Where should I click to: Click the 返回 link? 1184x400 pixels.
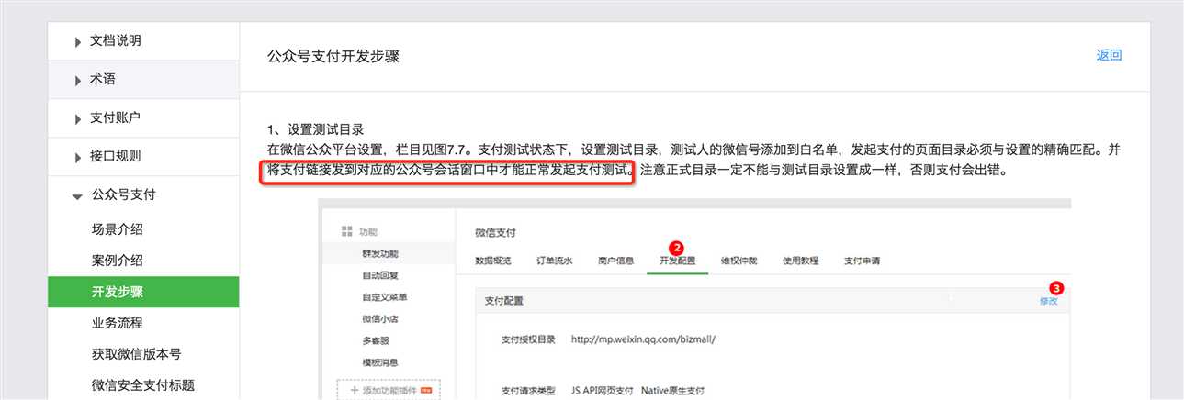coord(1109,55)
